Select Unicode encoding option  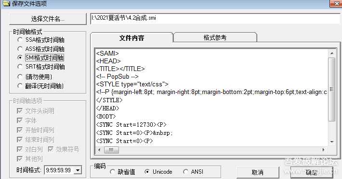(x=158, y=172)
